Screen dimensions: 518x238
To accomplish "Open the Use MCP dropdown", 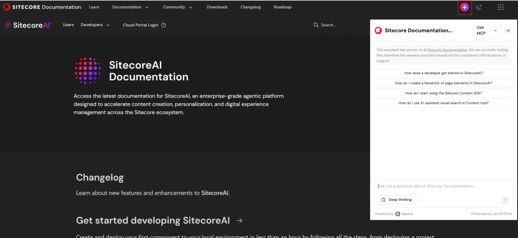I will click(487, 31).
